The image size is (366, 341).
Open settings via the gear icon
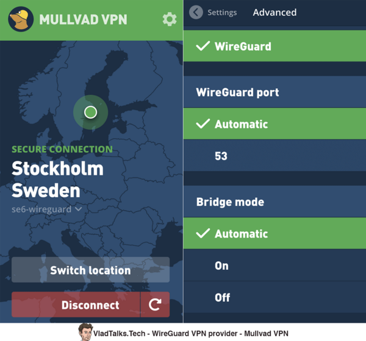point(170,19)
